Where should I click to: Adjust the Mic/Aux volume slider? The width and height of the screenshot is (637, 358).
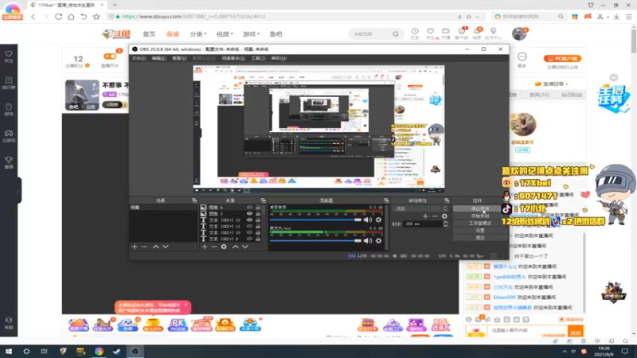pos(315,241)
